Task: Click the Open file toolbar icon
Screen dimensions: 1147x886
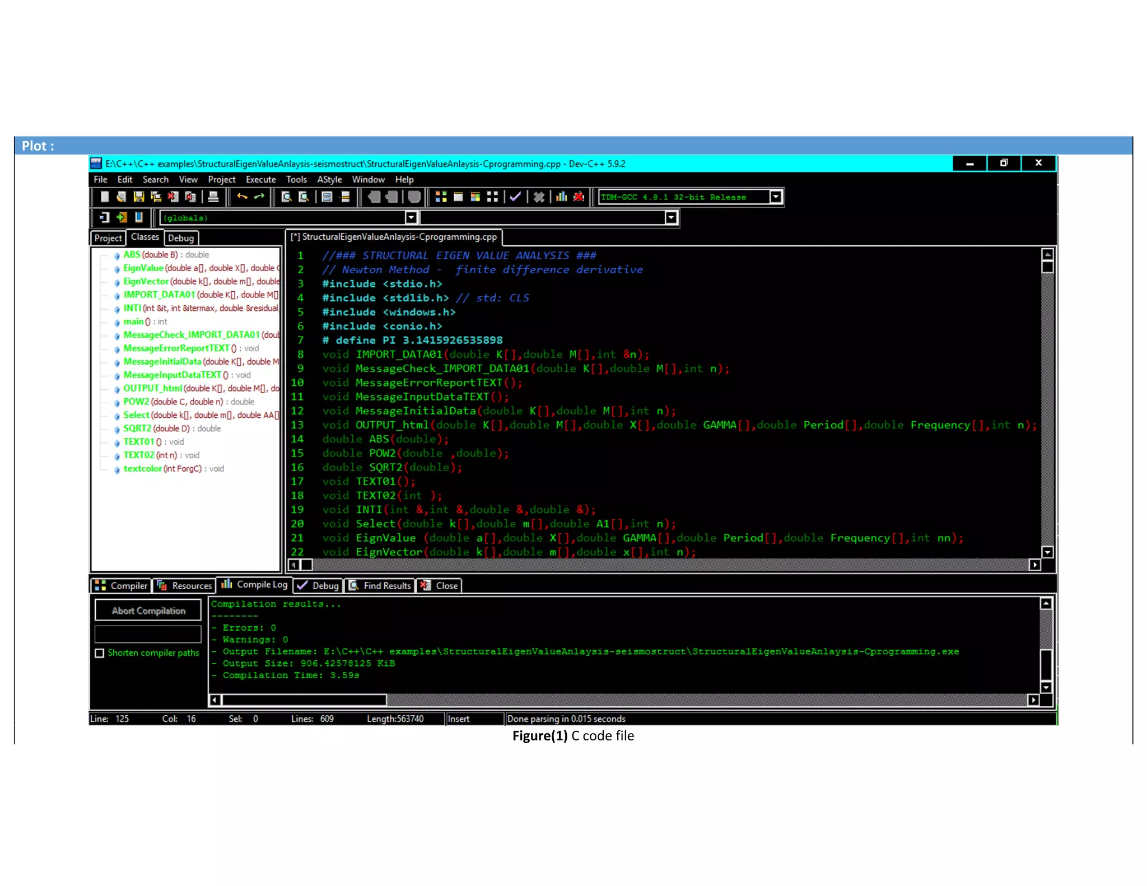Action: pos(121,197)
